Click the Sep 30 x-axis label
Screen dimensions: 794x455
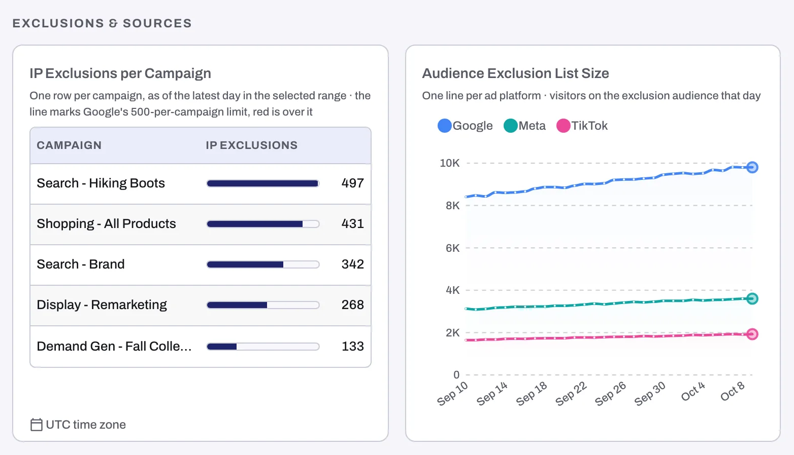pyautogui.click(x=650, y=394)
